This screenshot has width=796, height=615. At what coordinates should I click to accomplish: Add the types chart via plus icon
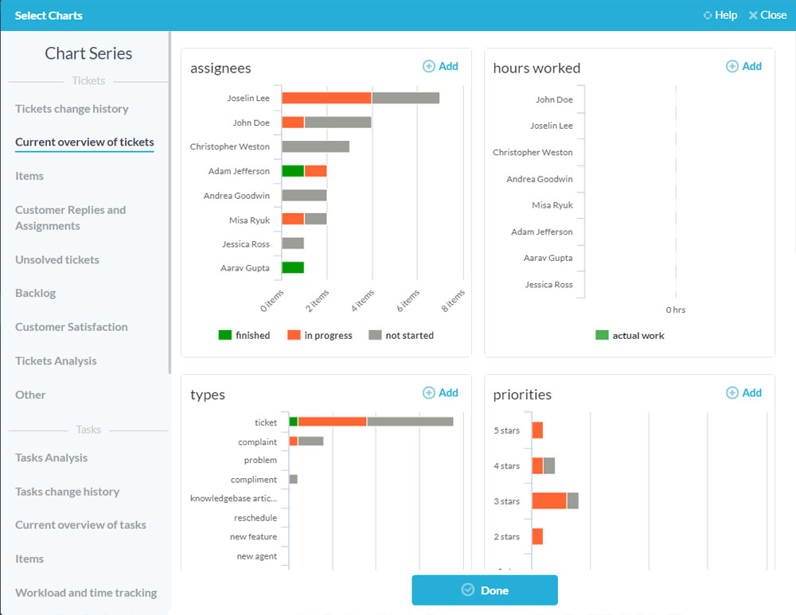[429, 393]
